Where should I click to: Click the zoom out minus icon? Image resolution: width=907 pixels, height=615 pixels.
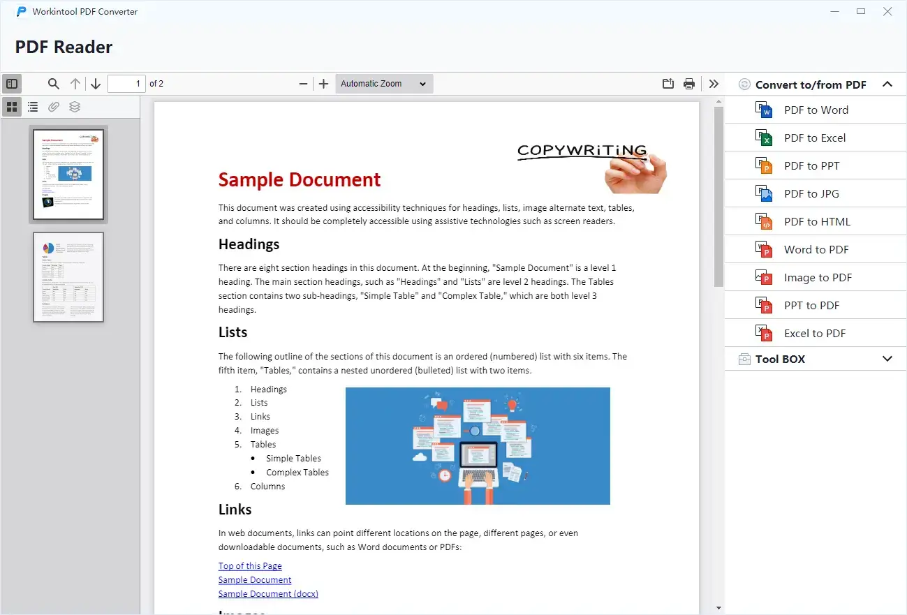pyautogui.click(x=303, y=84)
